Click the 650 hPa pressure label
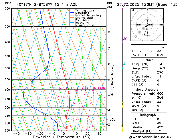The width and height of the screenshot is (180, 139). coord(8,99)
